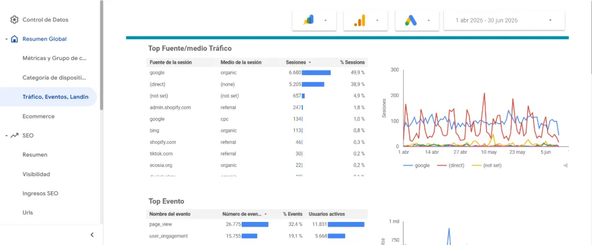The width and height of the screenshot is (592, 245).
Task: Click the SEO trending arrow icon
Action: coord(14,135)
